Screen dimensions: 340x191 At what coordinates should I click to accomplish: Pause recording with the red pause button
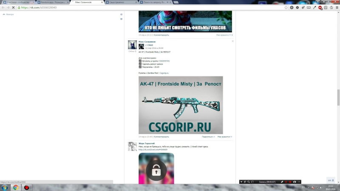click(x=286, y=182)
